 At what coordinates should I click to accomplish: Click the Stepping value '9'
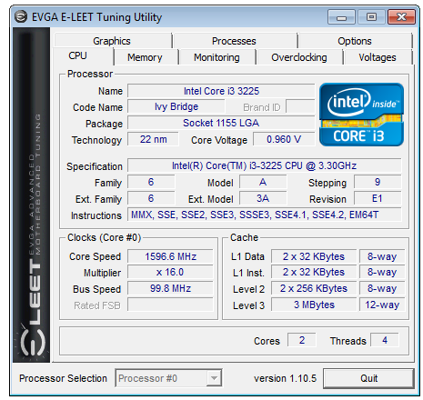(x=378, y=182)
